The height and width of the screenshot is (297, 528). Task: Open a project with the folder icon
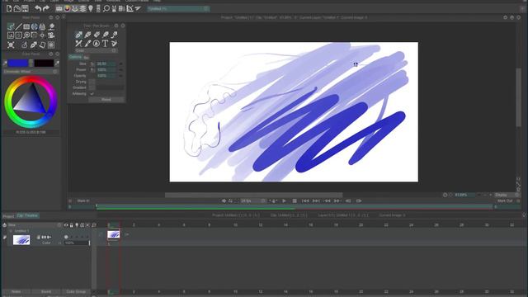pos(16,8)
